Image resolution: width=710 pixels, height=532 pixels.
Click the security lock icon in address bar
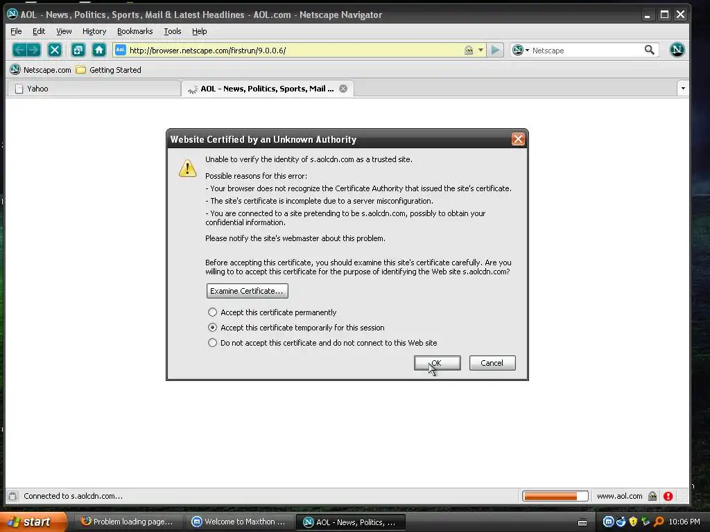click(469, 50)
